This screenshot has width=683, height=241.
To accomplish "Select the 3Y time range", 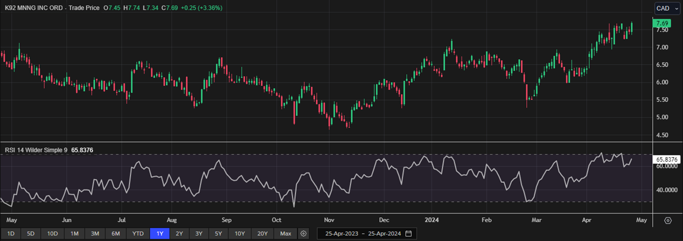I will [x=199, y=233].
